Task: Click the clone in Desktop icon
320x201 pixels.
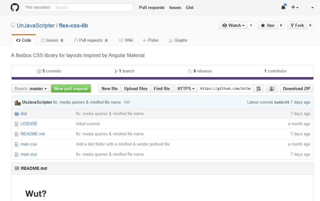Action: pos(272,88)
